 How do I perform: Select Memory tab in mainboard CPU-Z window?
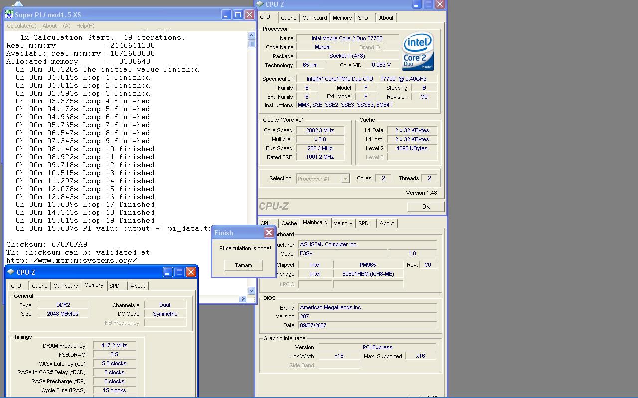(343, 223)
